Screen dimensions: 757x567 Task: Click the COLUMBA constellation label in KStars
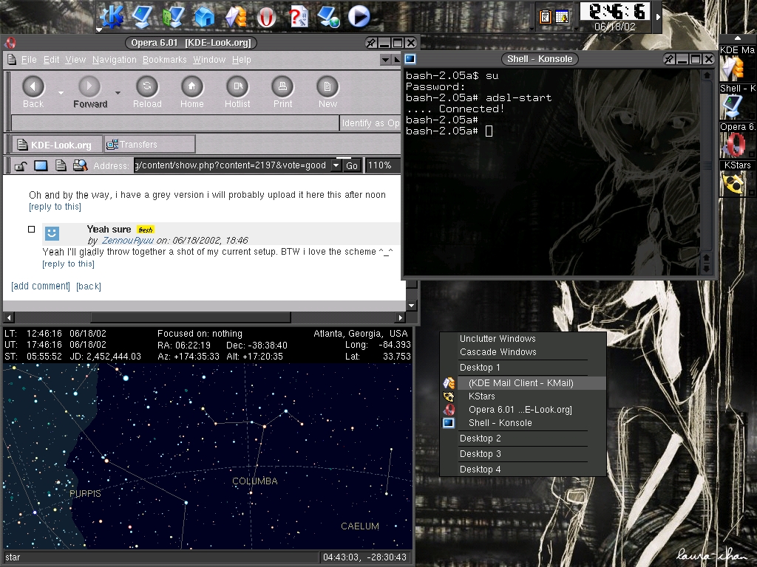tap(255, 481)
